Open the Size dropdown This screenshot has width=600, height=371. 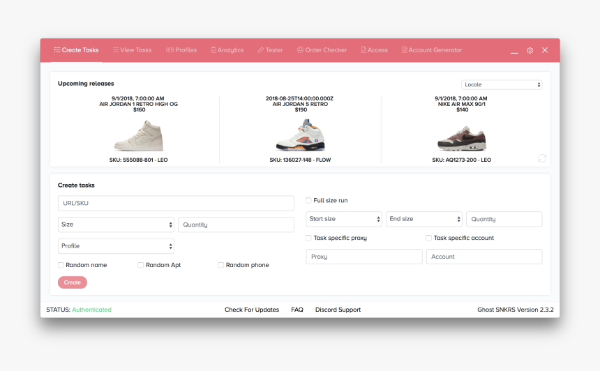(x=116, y=225)
